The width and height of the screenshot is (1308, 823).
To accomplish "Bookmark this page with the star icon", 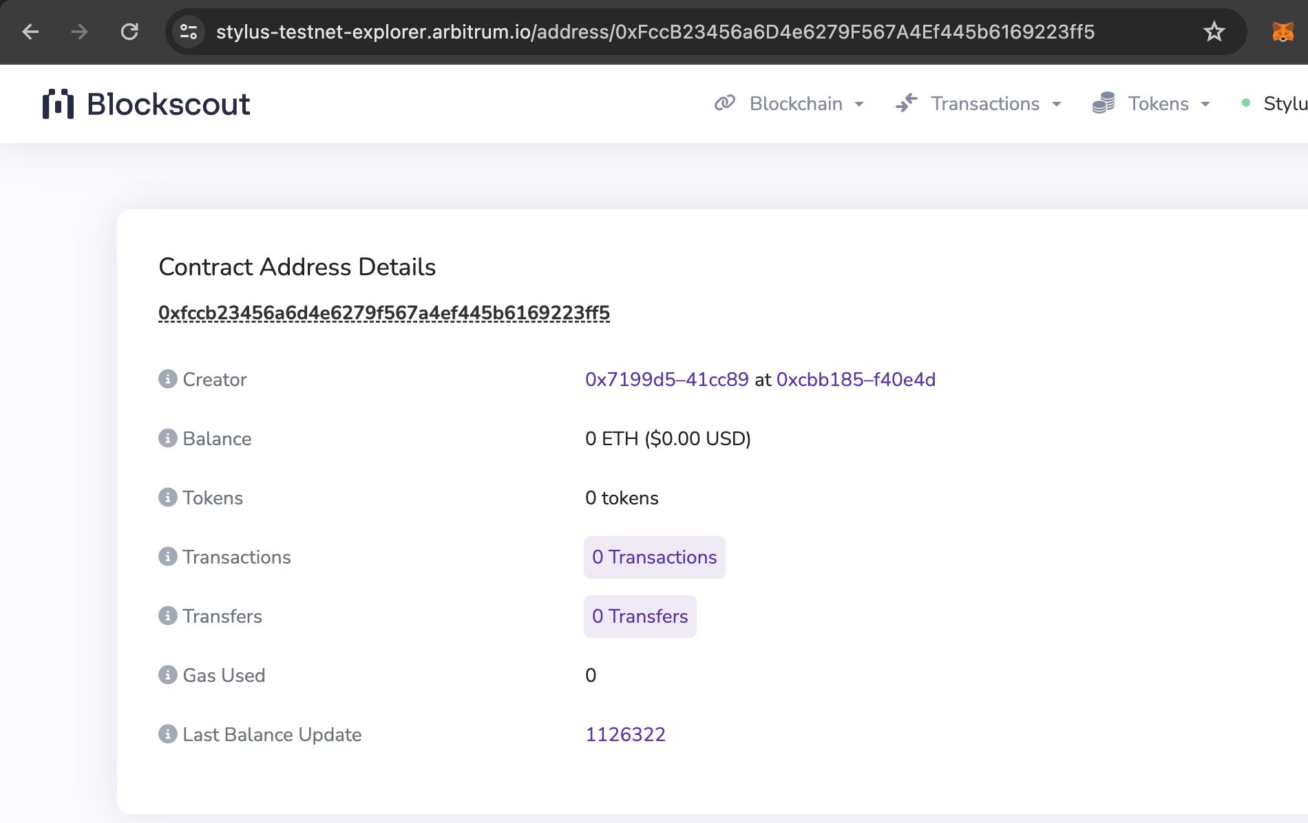I will [1214, 32].
